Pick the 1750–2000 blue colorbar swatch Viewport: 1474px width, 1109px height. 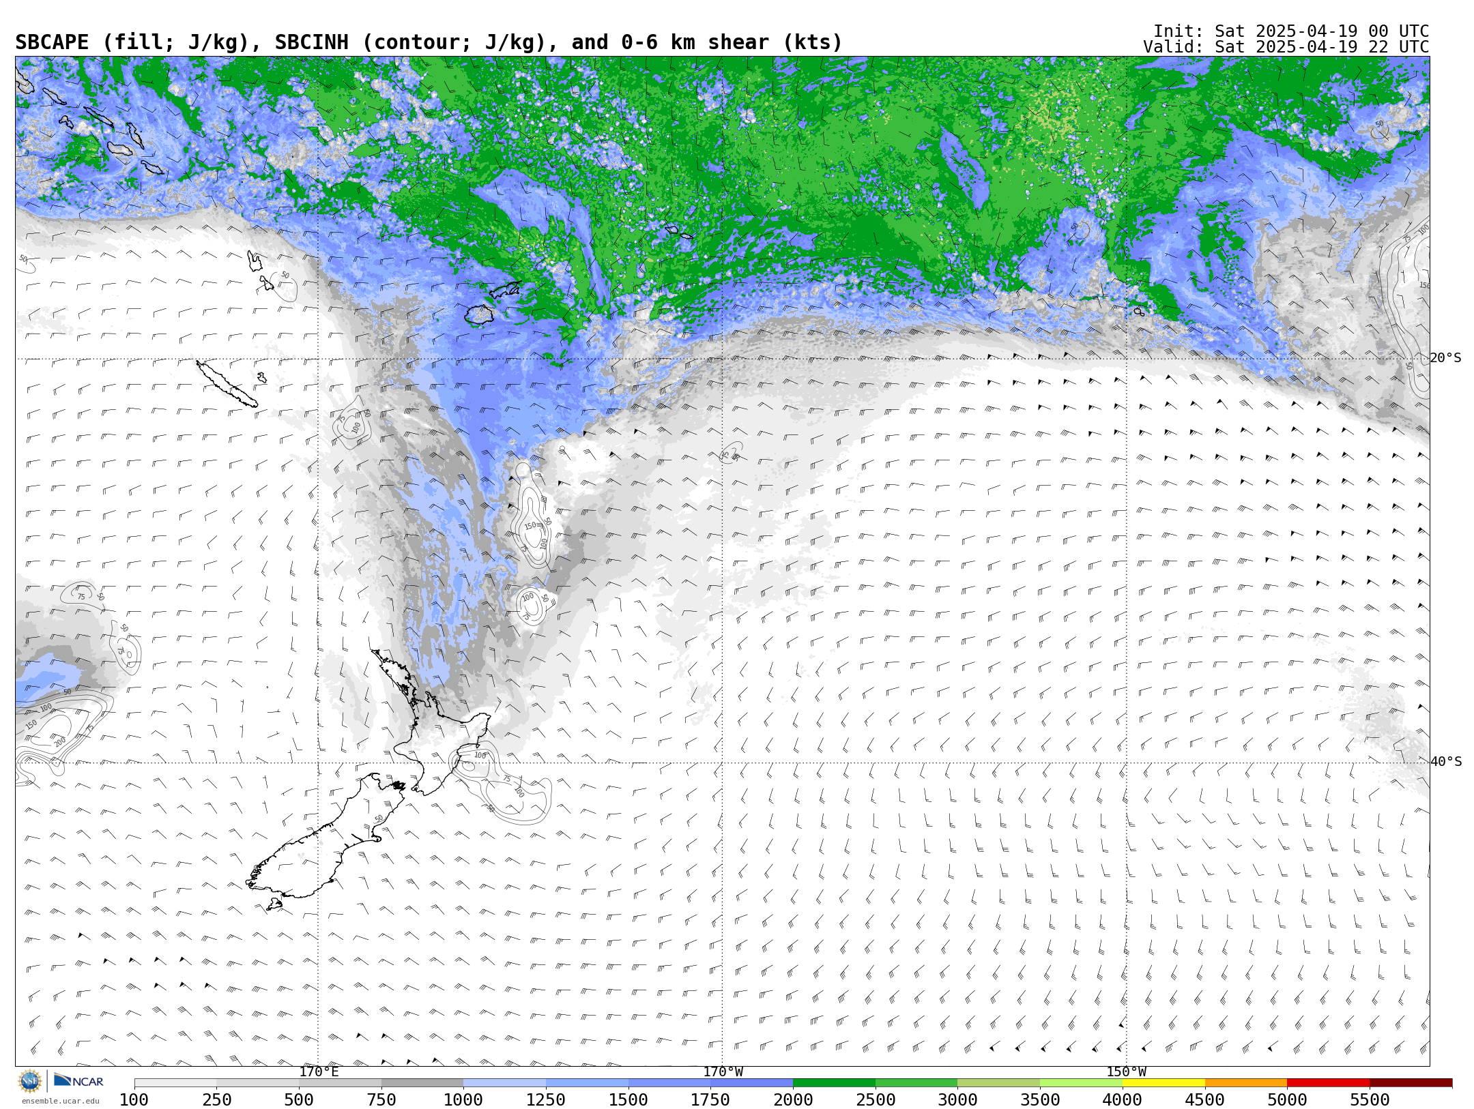752,1083
